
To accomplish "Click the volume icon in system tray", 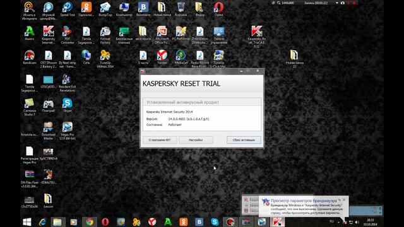I will click(357, 222).
